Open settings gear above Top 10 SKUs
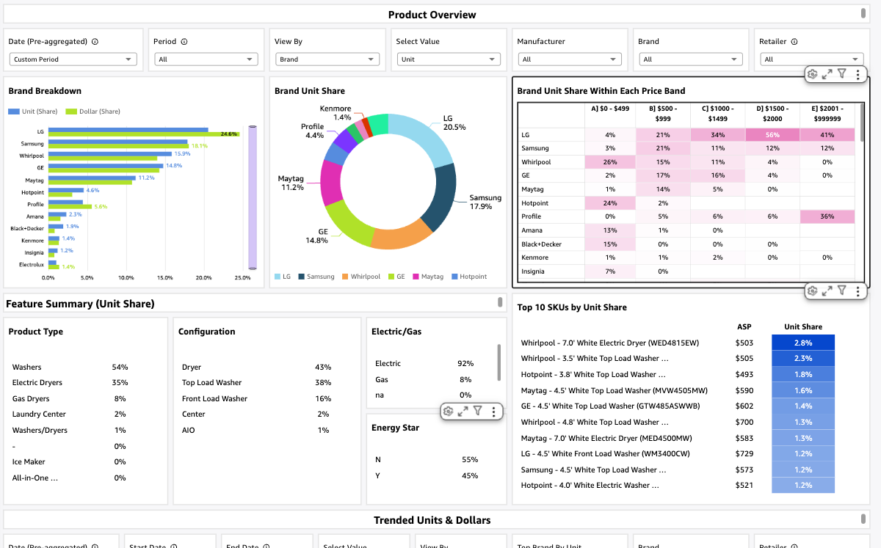881x548 pixels. [x=812, y=291]
